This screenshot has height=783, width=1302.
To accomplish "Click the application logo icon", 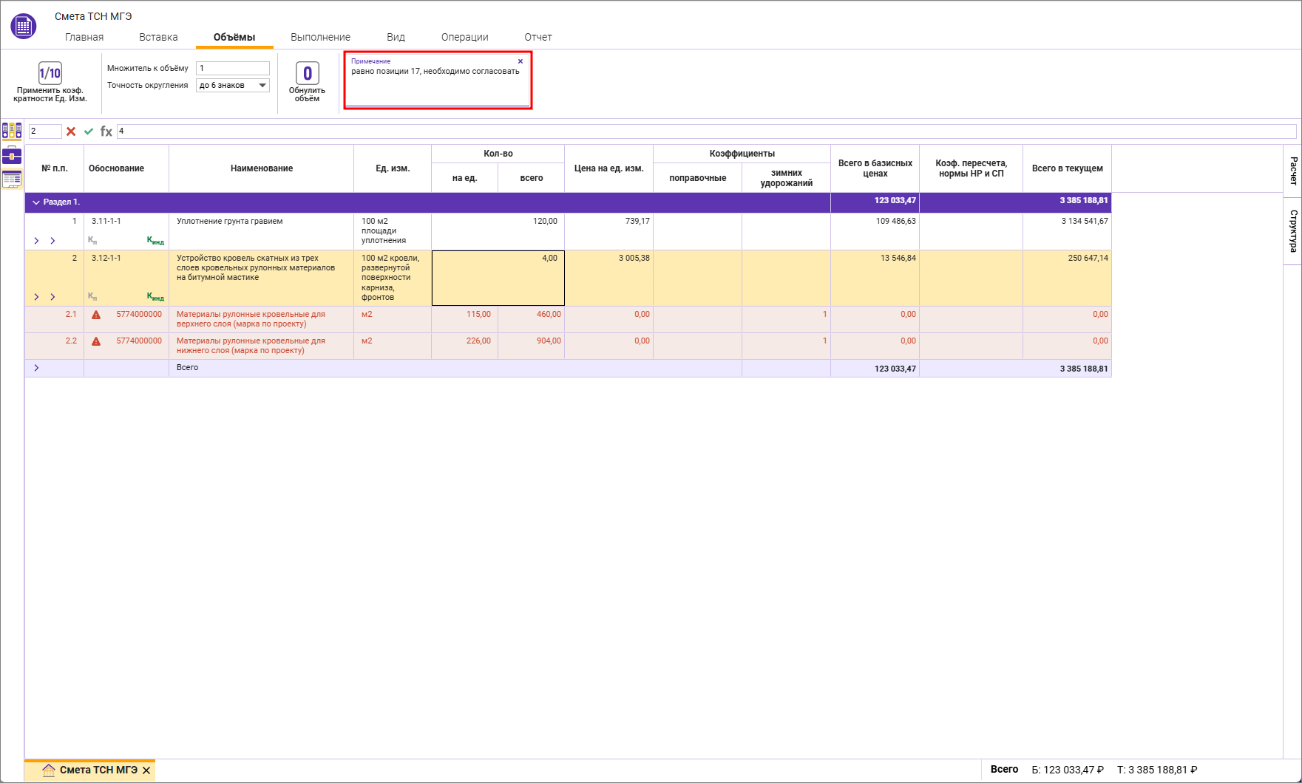I will tap(24, 27).
